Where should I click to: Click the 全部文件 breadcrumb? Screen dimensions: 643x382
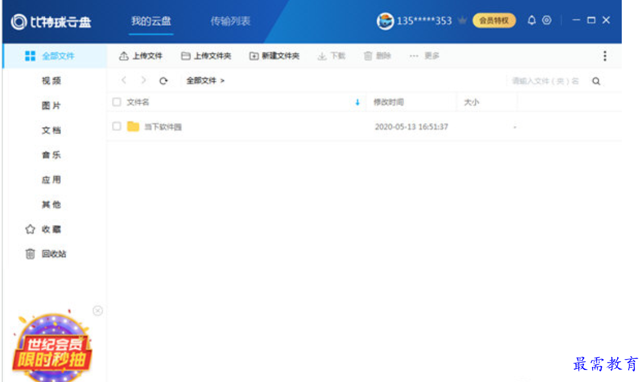pos(202,81)
